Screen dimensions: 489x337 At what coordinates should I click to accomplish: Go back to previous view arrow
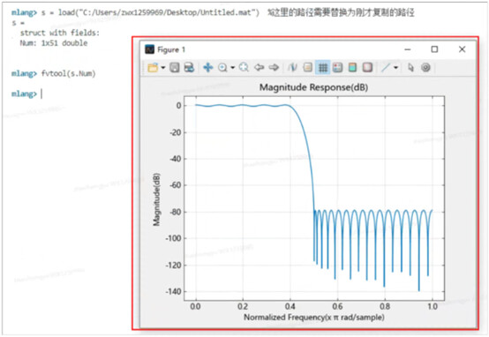(x=259, y=67)
